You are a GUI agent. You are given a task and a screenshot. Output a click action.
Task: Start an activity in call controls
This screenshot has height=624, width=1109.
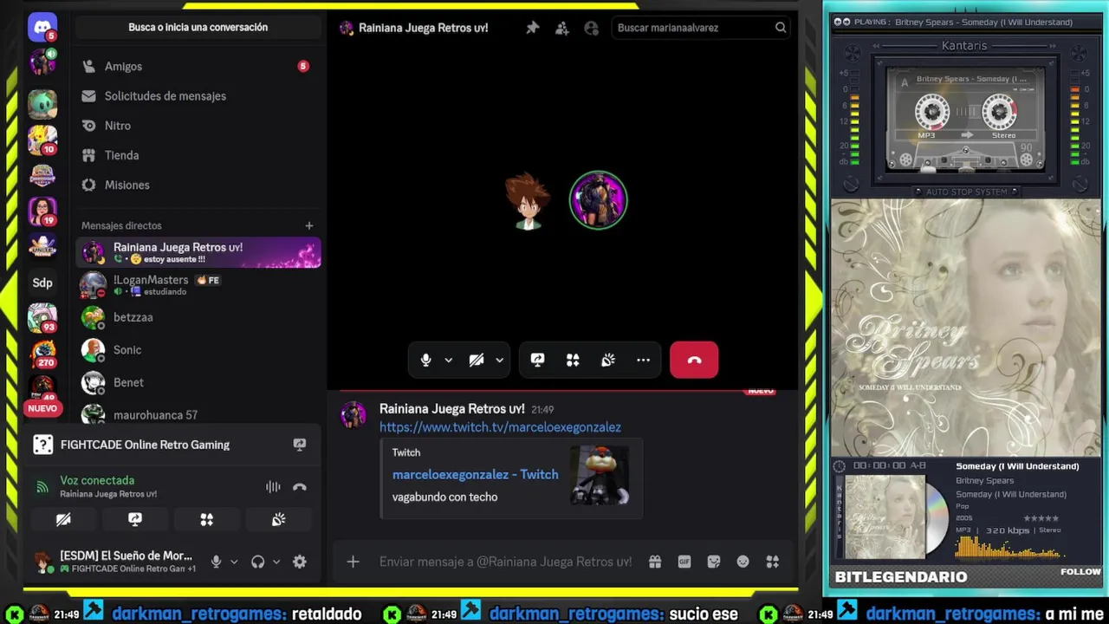(x=573, y=360)
